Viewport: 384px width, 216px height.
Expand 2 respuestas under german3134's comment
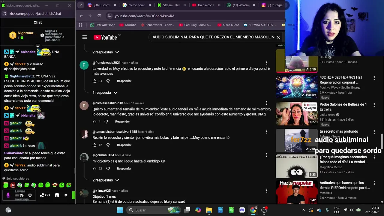click(x=106, y=180)
